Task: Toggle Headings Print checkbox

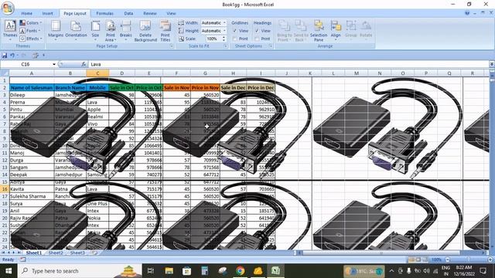Action: click(257, 39)
